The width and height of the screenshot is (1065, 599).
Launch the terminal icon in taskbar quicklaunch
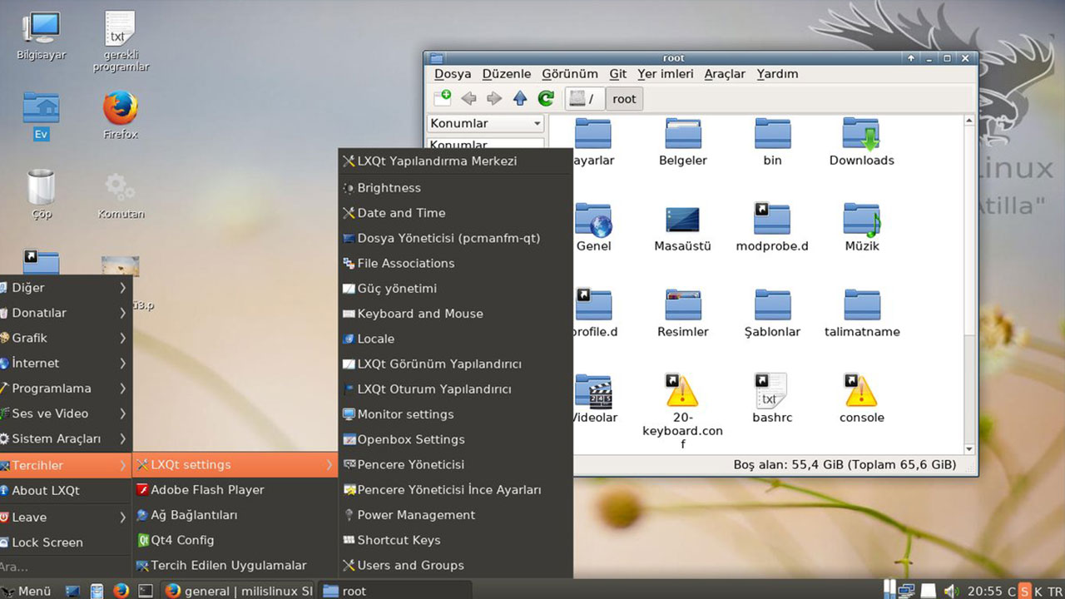pyautogui.click(x=145, y=591)
